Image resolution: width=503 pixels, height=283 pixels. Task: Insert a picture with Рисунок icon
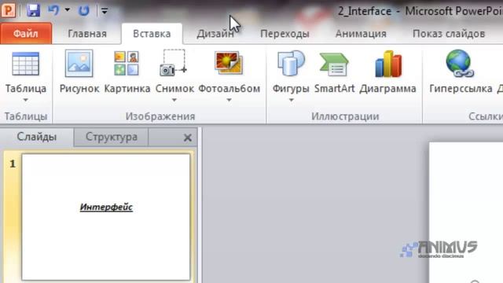tap(79, 64)
